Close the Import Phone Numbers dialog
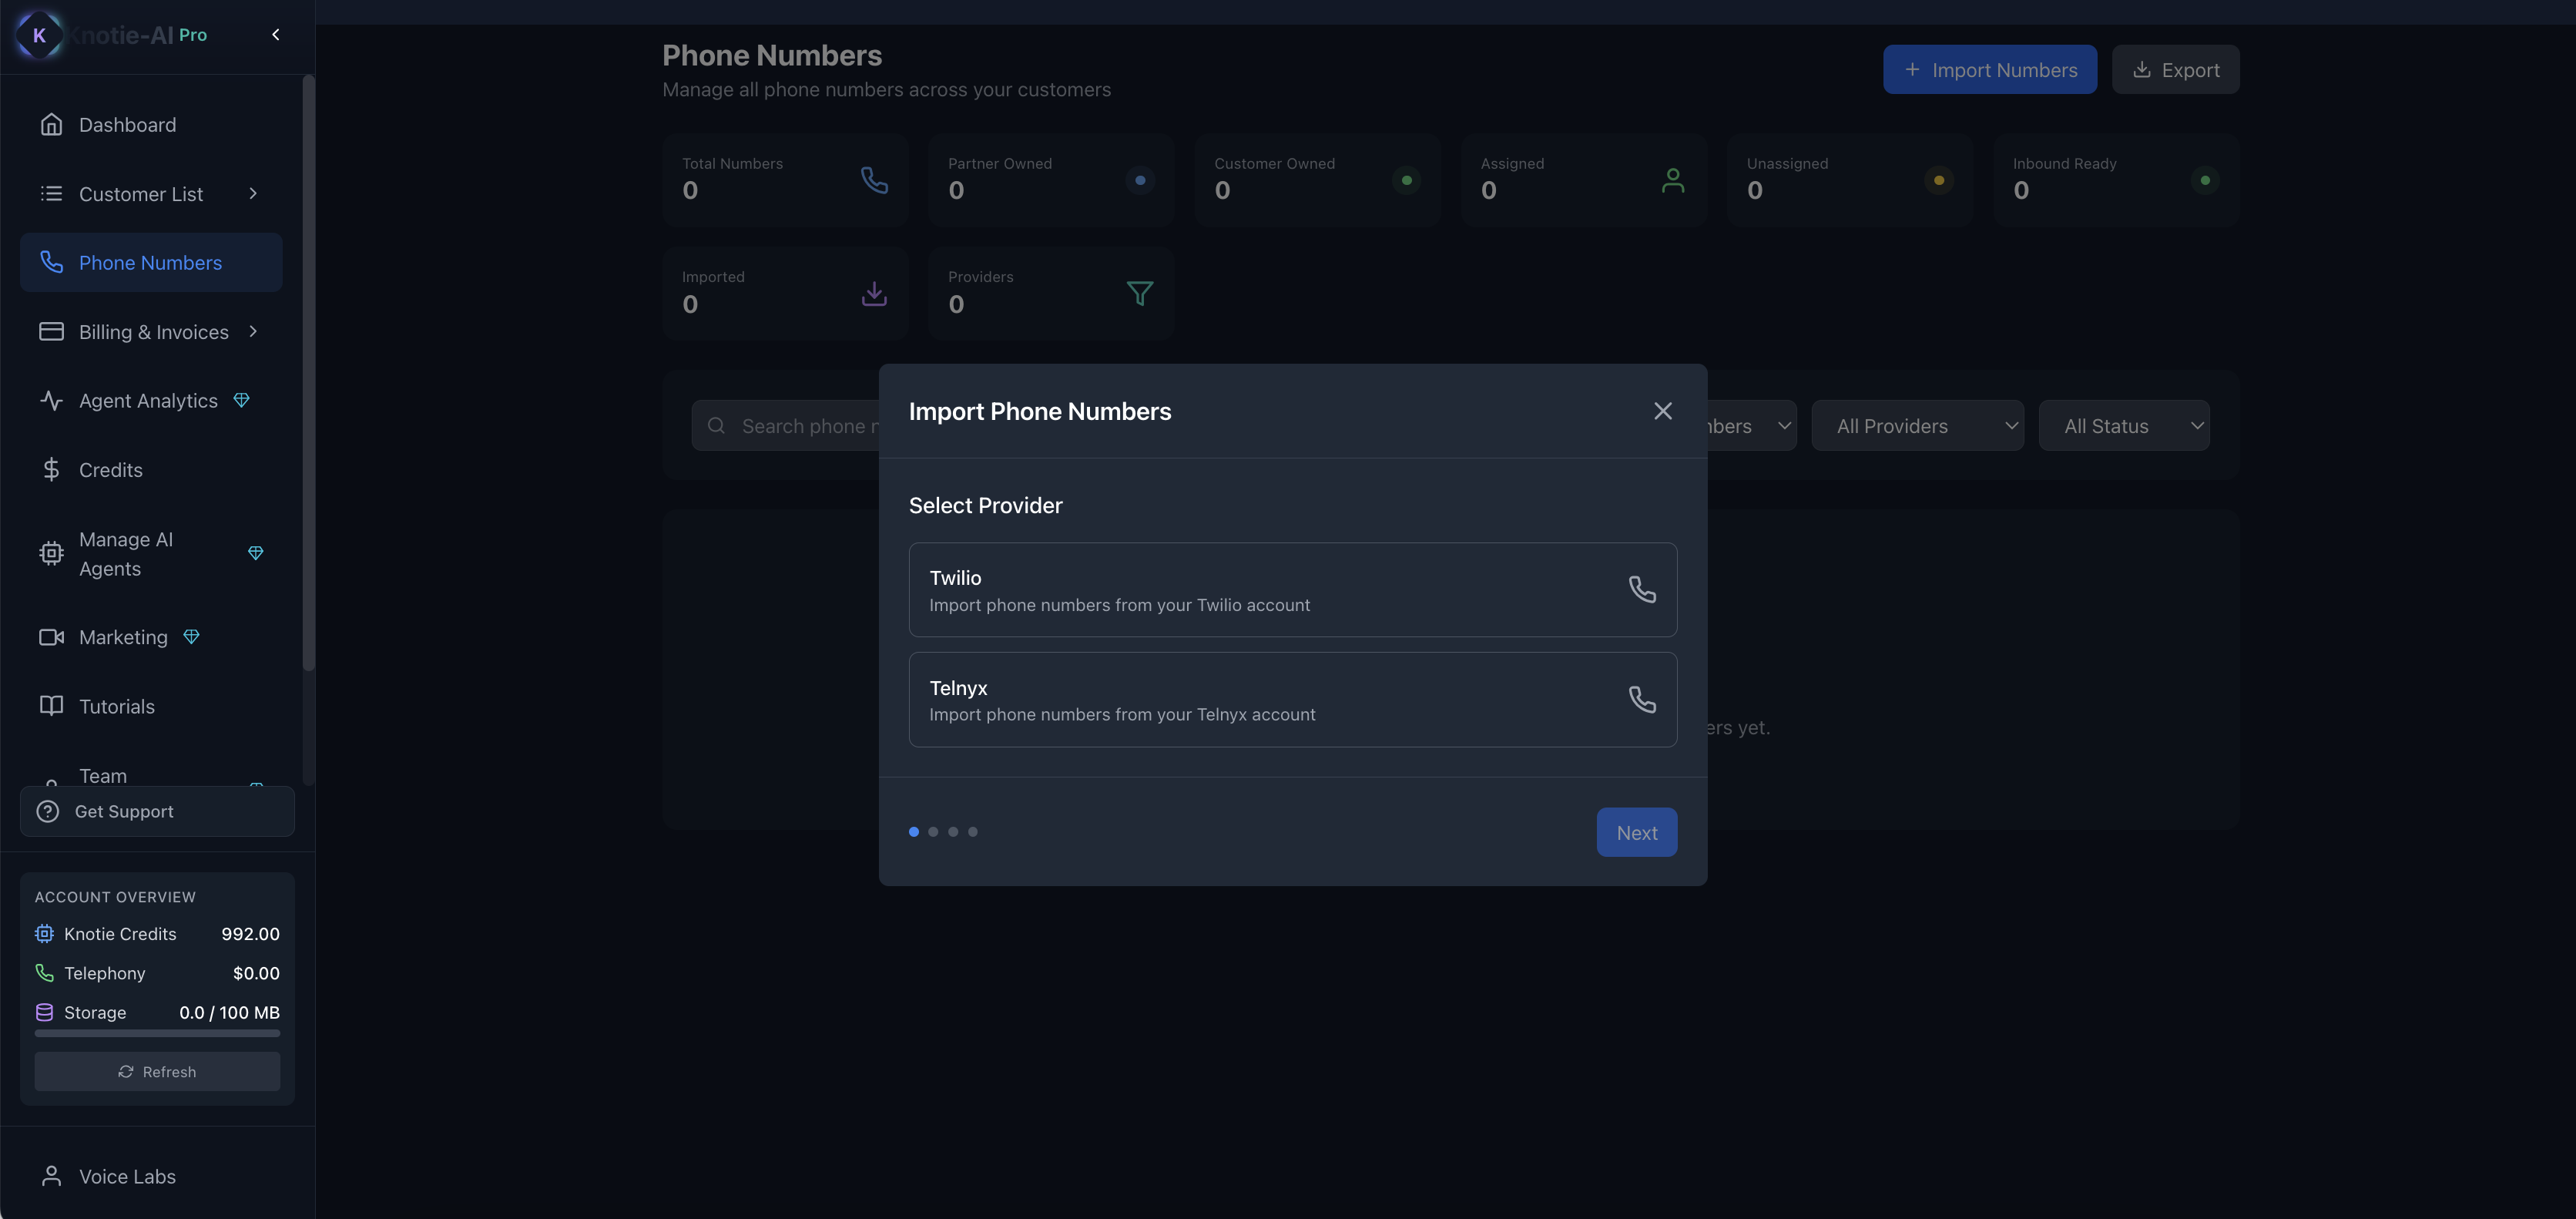This screenshot has width=2576, height=1219. point(1662,411)
